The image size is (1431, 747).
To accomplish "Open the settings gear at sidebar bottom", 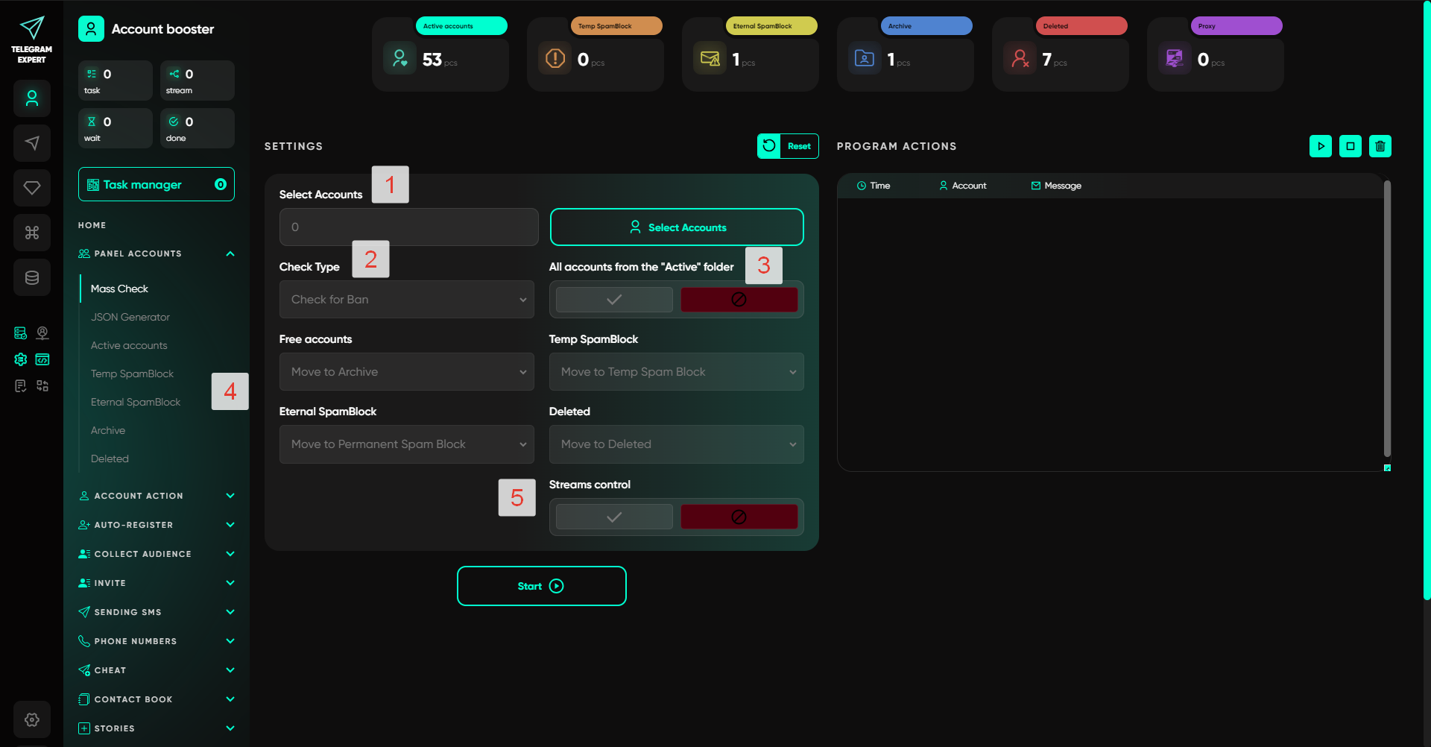I will pos(32,719).
